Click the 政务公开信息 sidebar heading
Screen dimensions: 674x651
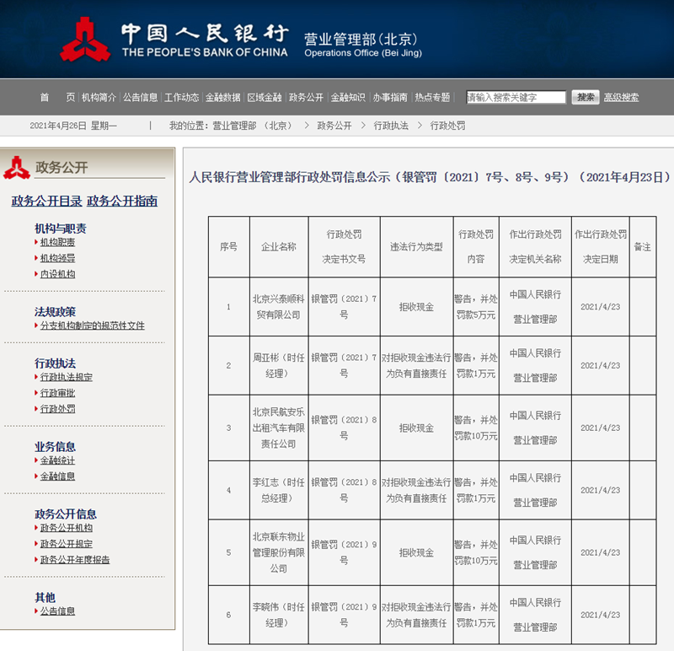point(66,514)
